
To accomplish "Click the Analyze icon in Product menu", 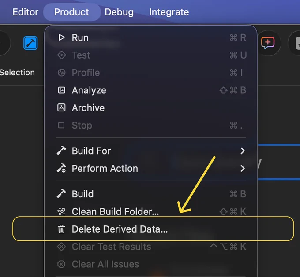I will 61,90.
